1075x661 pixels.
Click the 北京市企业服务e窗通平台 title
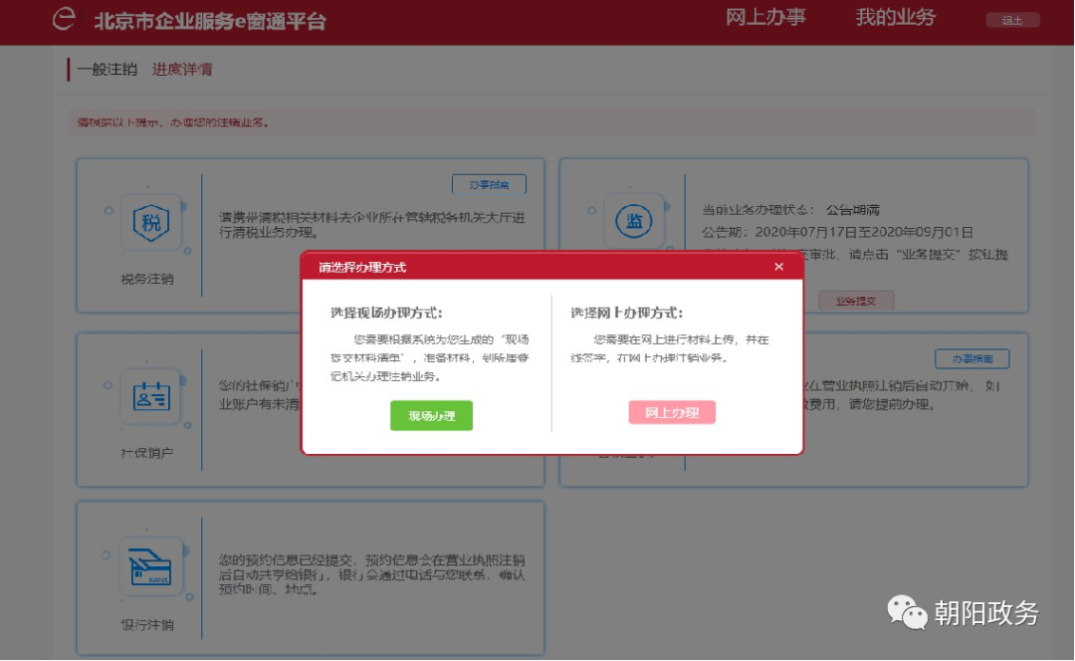click(x=210, y=21)
